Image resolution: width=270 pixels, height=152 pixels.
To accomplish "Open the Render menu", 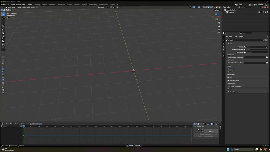I will tap(13, 5).
